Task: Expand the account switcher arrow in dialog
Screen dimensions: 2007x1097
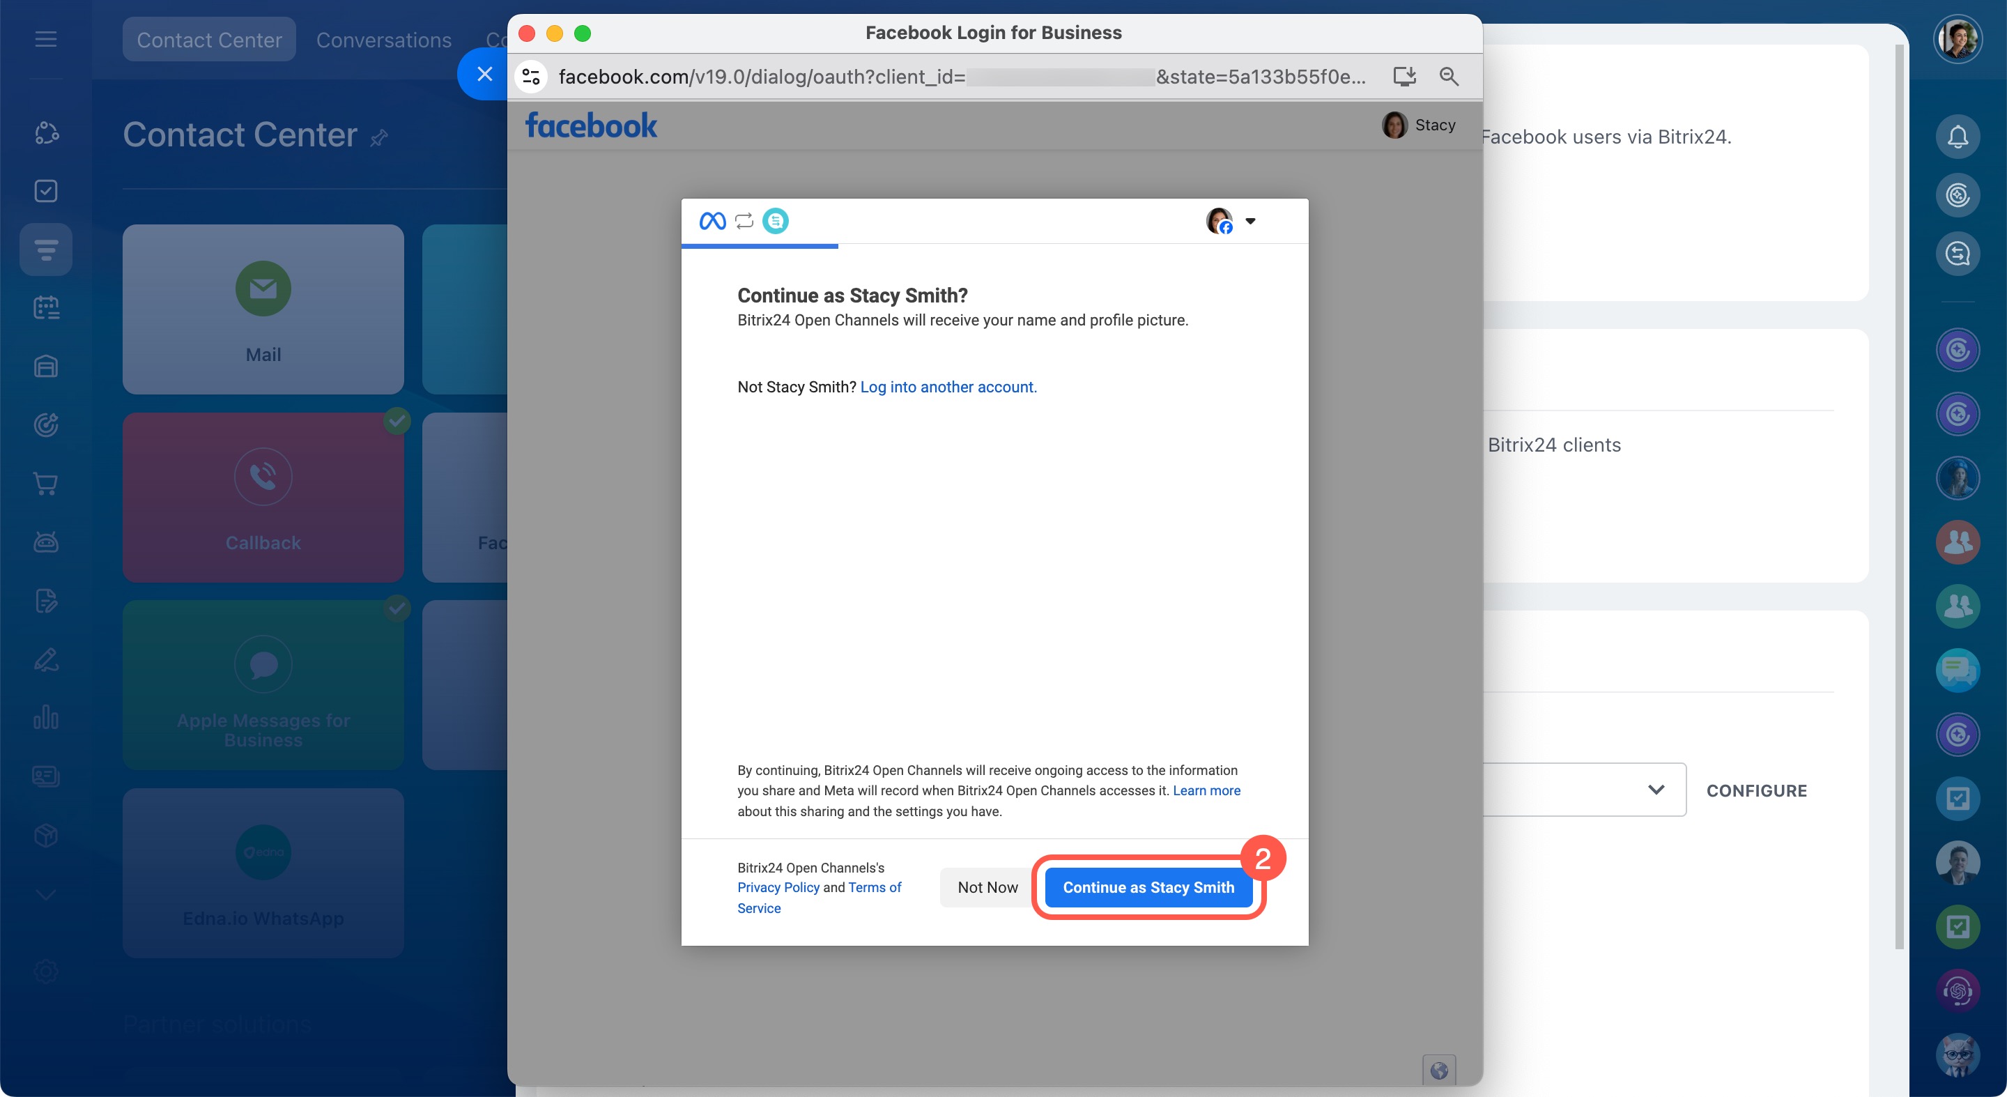Action: pos(1250,221)
